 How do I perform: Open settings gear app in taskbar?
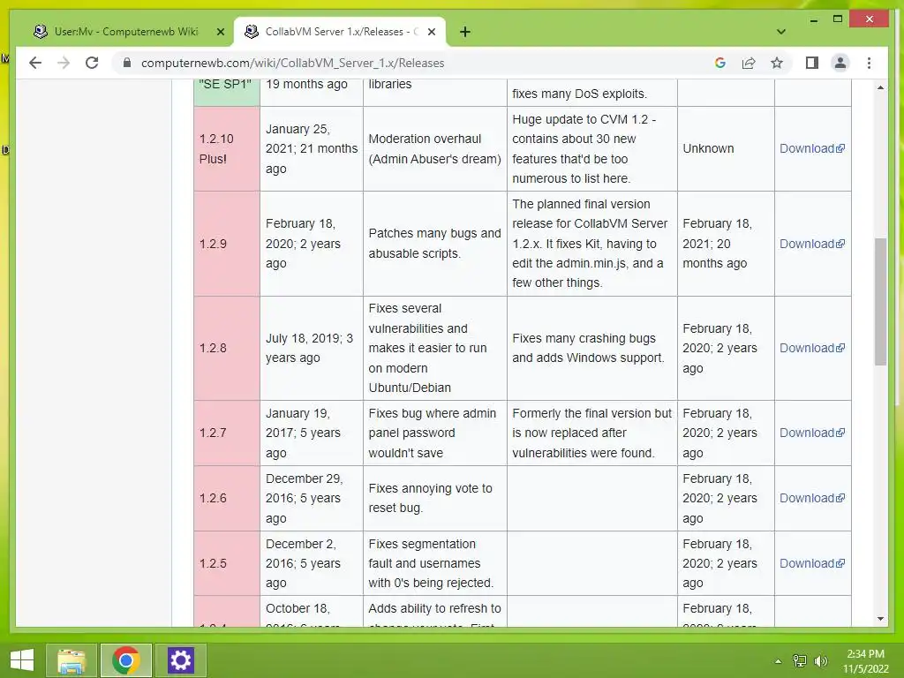[x=180, y=660]
